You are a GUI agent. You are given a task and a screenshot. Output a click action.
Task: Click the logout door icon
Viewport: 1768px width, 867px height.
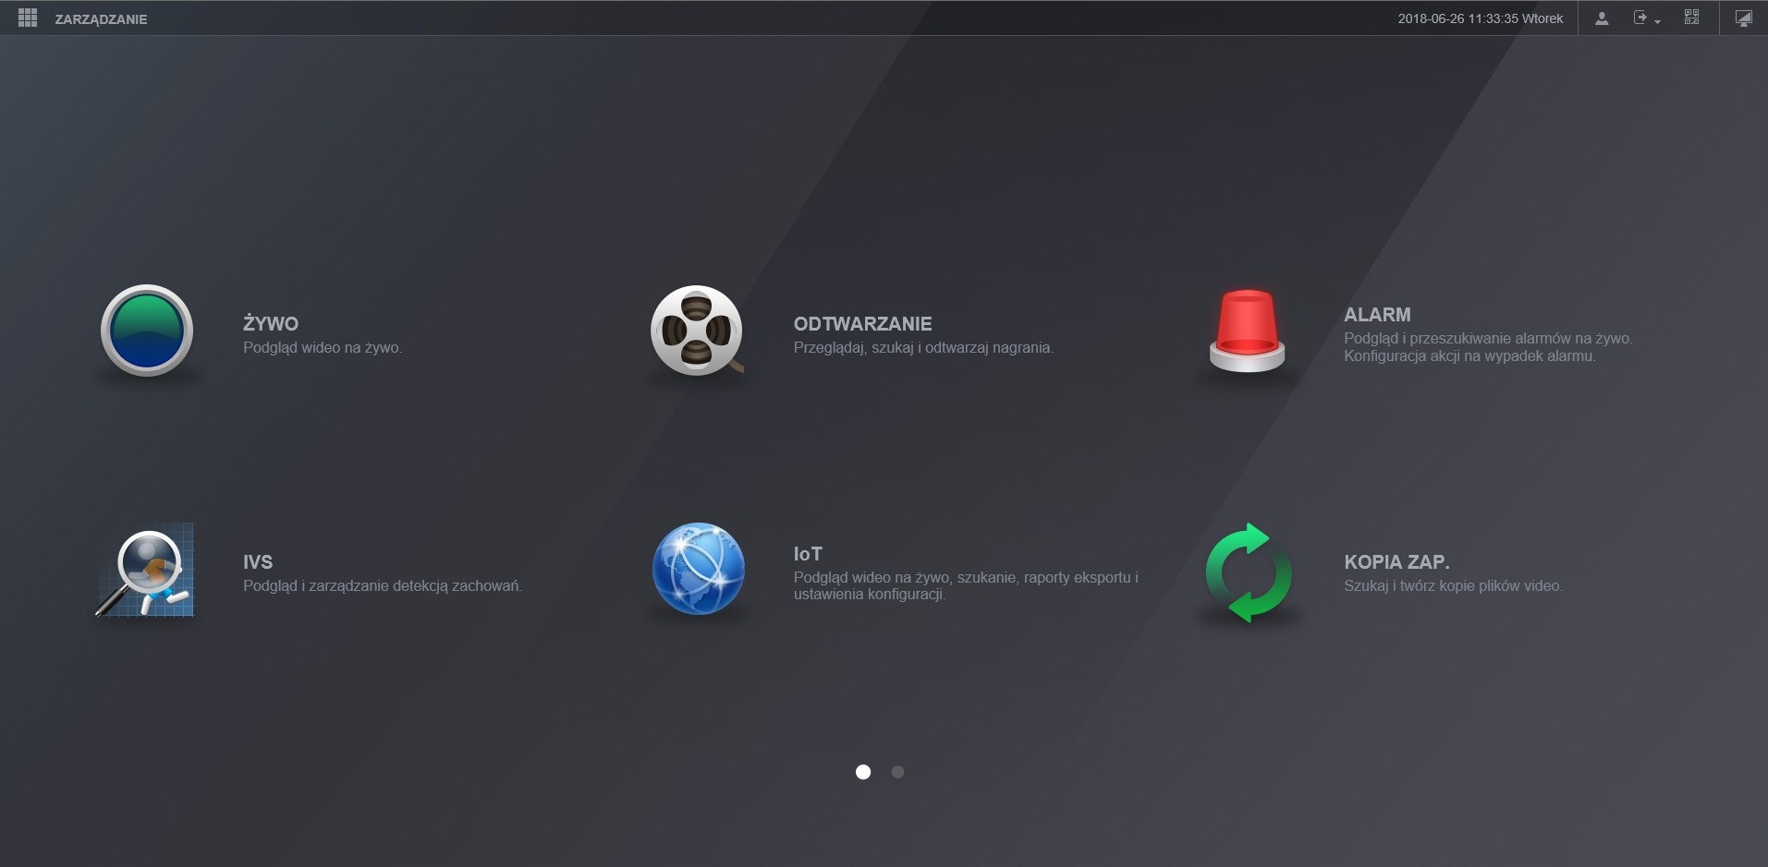pos(1640,18)
